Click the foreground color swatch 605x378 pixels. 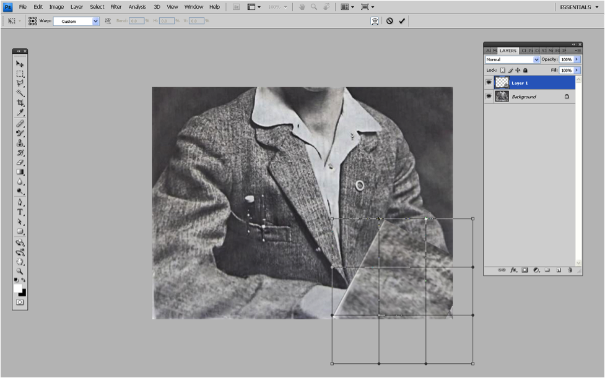18,288
